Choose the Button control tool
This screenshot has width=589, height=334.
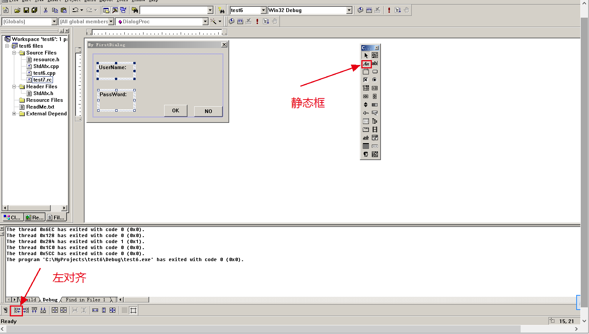375,72
